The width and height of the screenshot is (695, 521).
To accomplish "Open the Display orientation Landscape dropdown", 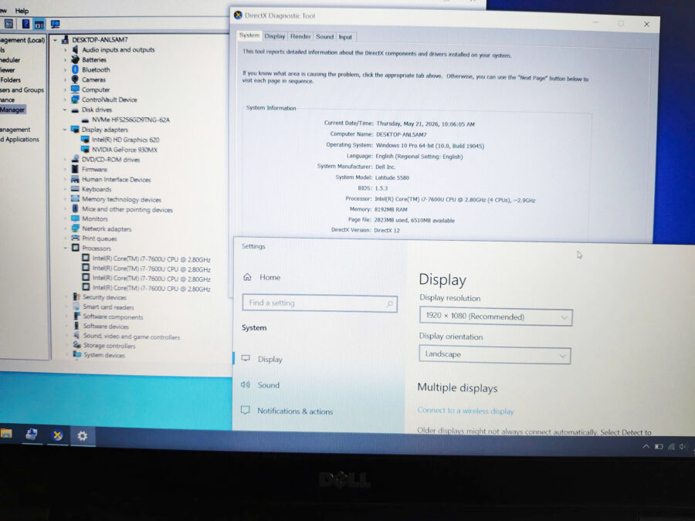I will click(495, 354).
